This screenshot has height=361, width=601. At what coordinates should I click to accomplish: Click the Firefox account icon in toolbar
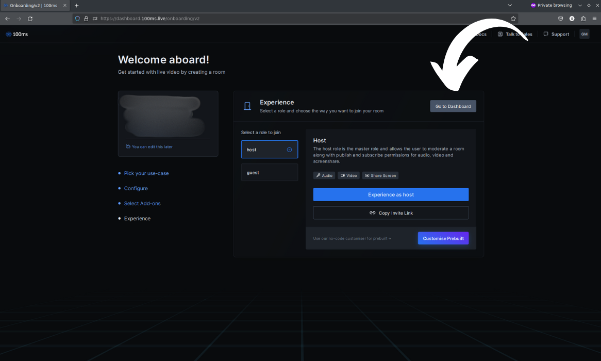[572, 19]
